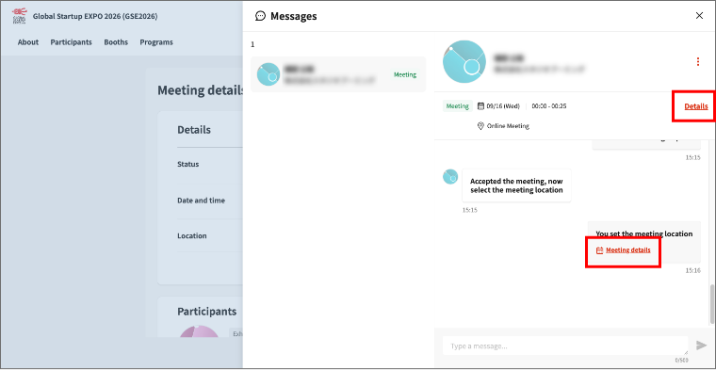Viewport: 716px width, 370px height.
Task: Click the green Meeting badge in header
Action: 458,105
